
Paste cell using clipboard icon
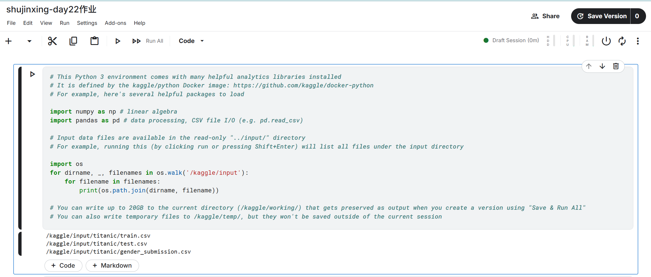click(x=95, y=41)
